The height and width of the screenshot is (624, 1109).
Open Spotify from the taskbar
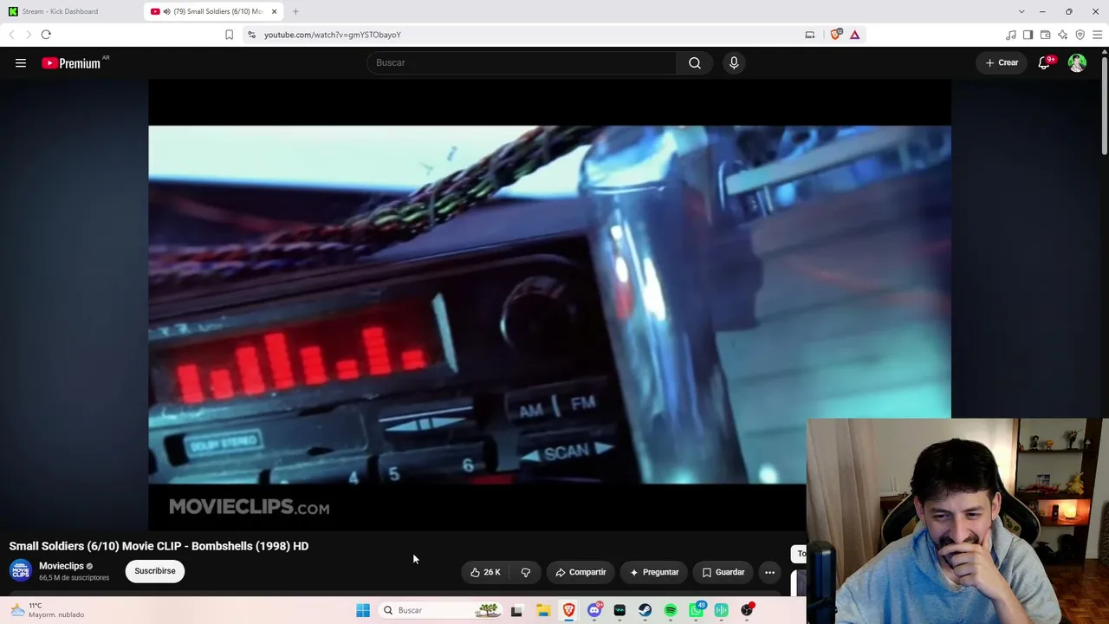(671, 610)
